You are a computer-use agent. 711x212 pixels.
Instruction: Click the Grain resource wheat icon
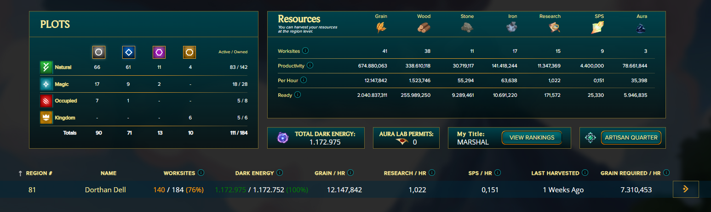pos(381,28)
